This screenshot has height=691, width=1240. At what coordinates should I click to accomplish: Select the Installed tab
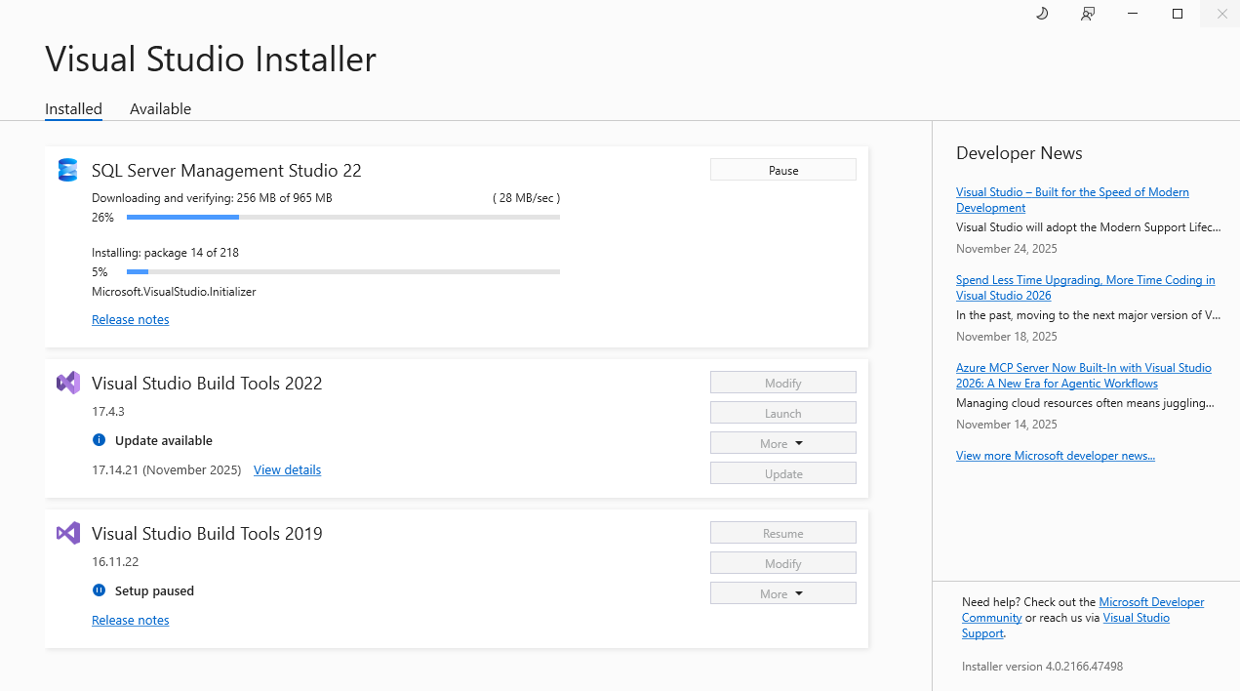pos(73,108)
